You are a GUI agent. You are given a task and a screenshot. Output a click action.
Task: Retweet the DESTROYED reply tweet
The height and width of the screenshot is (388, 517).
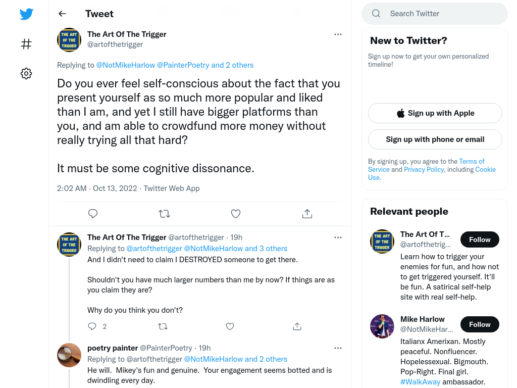pyautogui.click(x=163, y=326)
